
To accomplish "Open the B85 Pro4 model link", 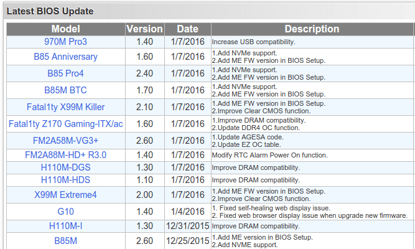I will click(65, 73).
